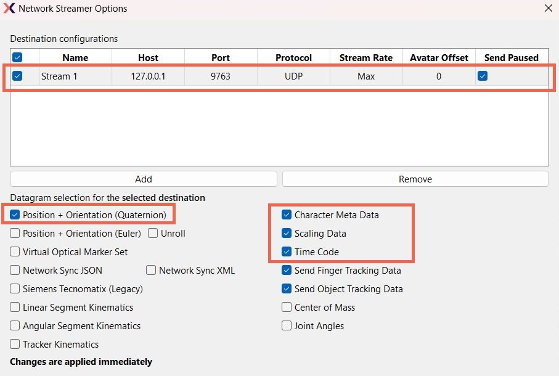Open the Protocol cell showing UDP
559x376 pixels.
[x=293, y=76]
